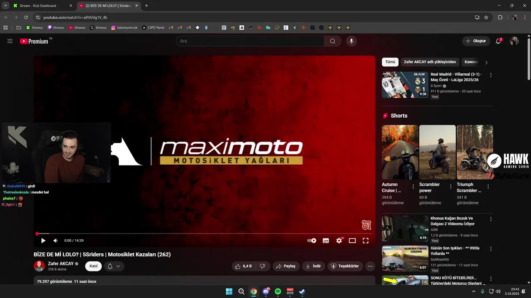Open Spotify from taskbar
Image resolution: width=531 pixels, height=298 pixels.
[x=278, y=291]
